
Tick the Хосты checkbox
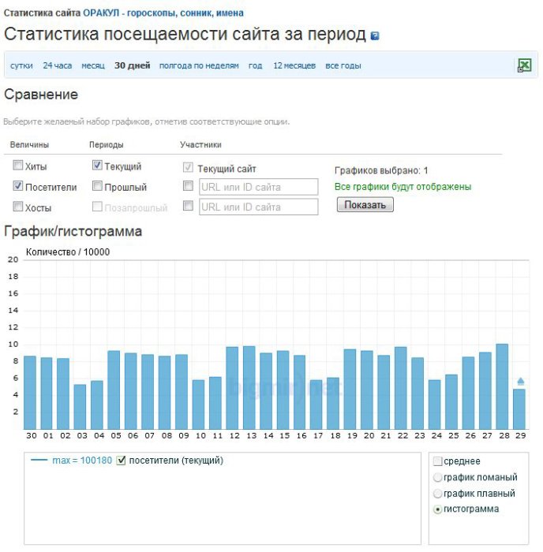pyautogui.click(x=17, y=207)
